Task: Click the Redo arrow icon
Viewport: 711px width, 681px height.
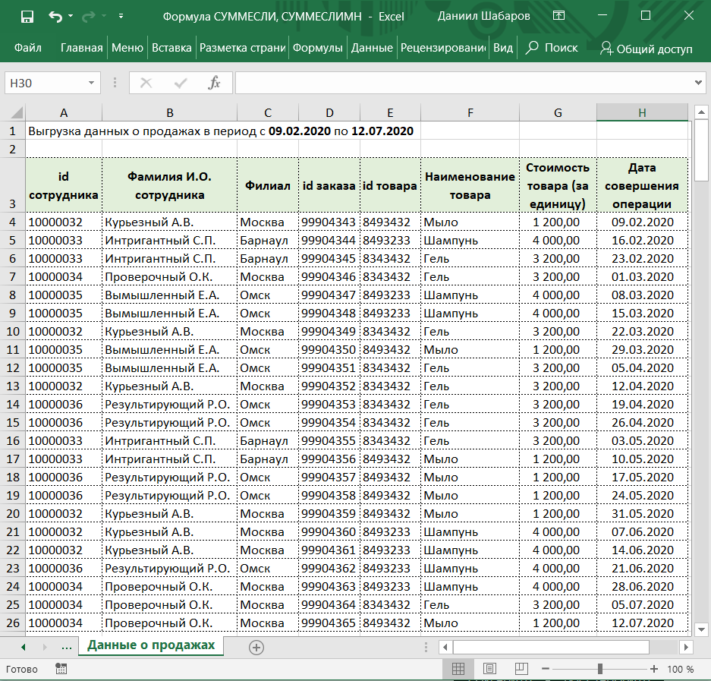Action: click(x=89, y=17)
